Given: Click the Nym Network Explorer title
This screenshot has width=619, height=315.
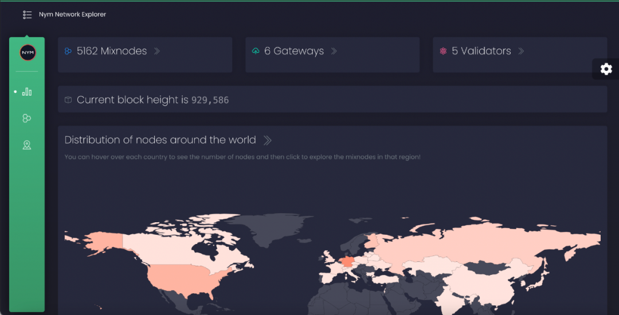Looking at the screenshot, I should pyautogui.click(x=72, y=14).
